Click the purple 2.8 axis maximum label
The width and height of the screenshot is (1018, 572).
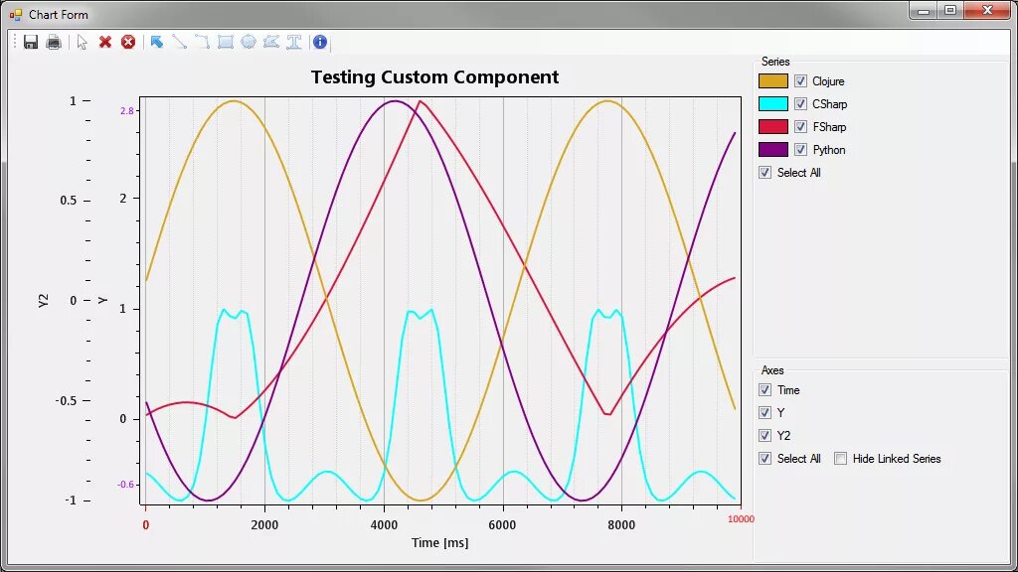click(x=126, y=111)
